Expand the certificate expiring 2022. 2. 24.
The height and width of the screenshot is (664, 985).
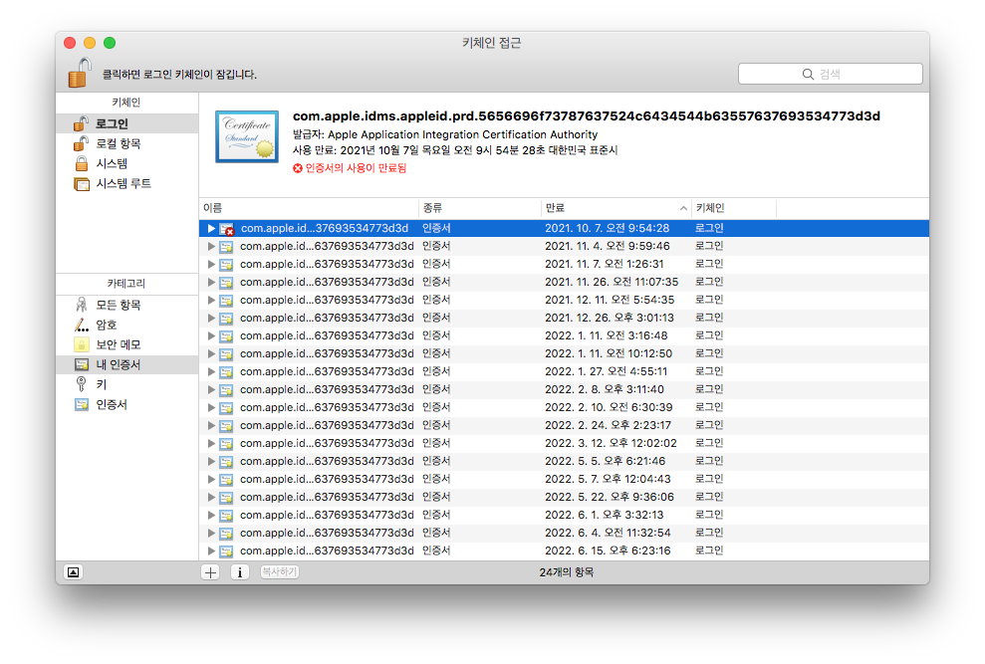[212, 426]
